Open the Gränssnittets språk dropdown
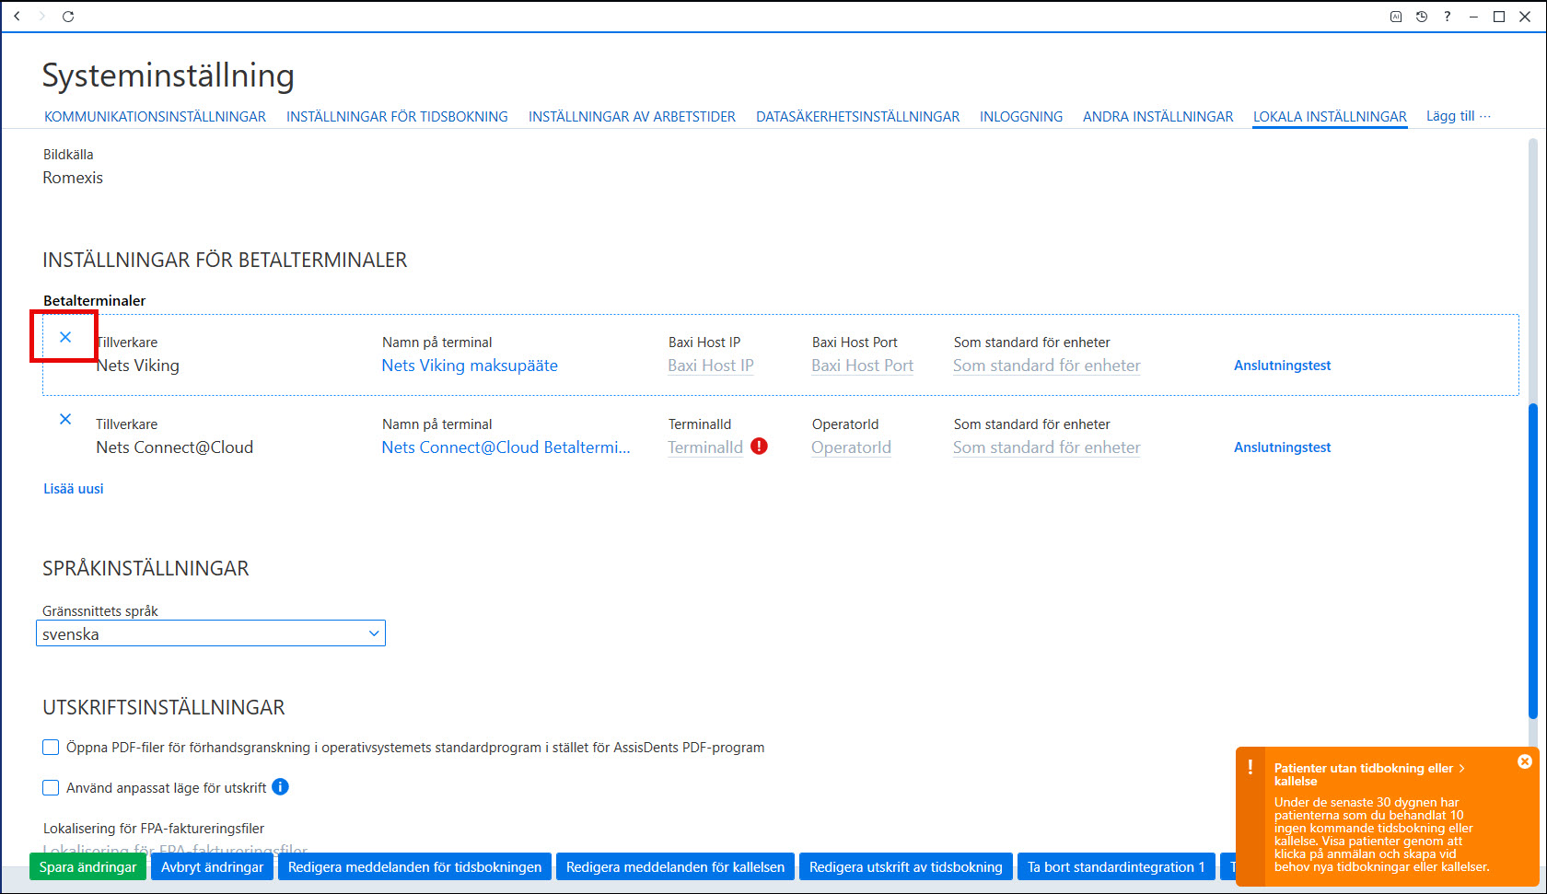The width and height of the screenshot is (1547, 894). click(x=211, y=633)
